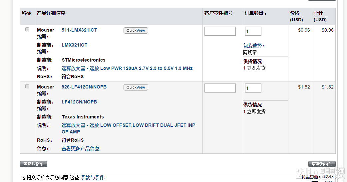This screenshot has height=182, width=347.
Task: Click right 更新购物车 button
Action: pyautogui.click(x=322, y=164)
